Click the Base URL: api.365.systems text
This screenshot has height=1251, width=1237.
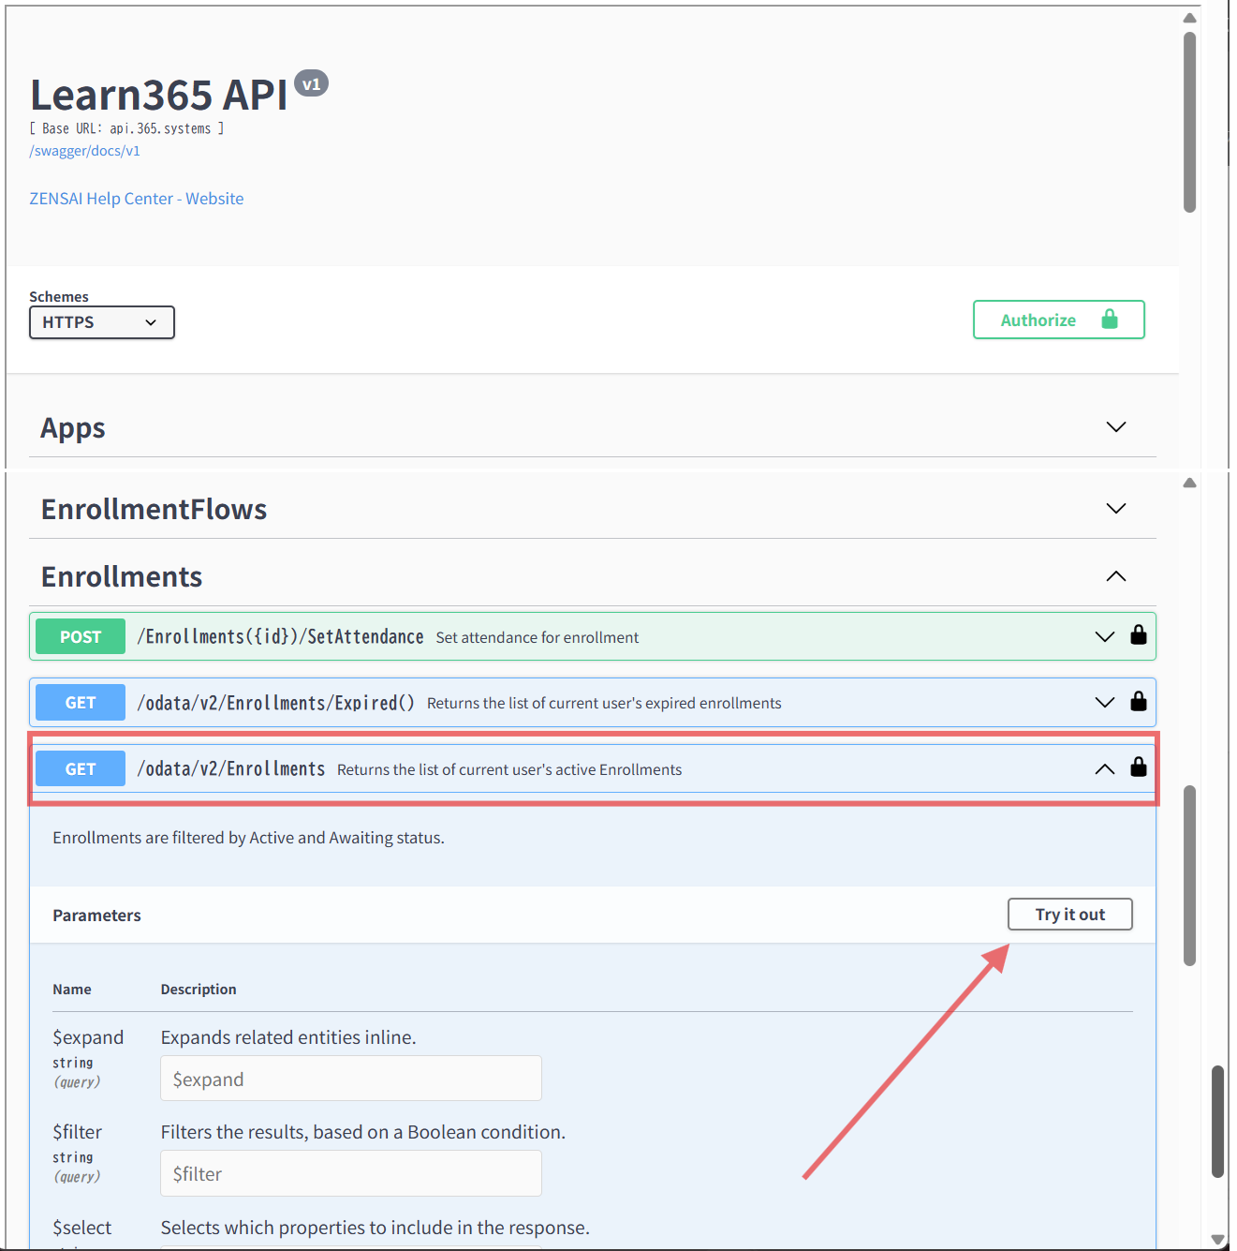(126, 128)
